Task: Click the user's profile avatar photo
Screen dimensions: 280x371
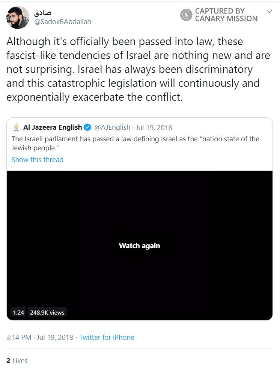Action: [18, 17]
